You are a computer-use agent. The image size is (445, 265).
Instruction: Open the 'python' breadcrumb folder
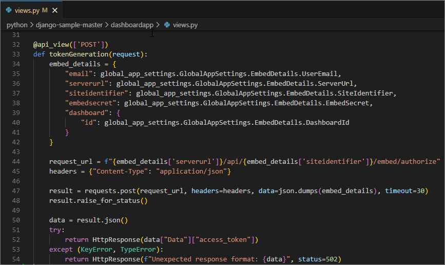coord(17,25)
